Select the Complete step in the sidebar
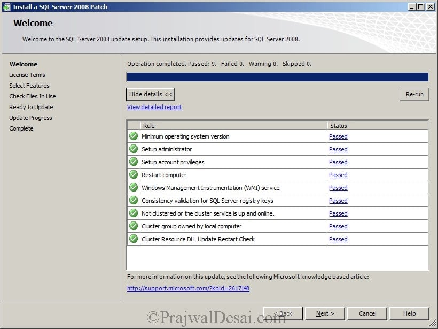 [21, 128]
